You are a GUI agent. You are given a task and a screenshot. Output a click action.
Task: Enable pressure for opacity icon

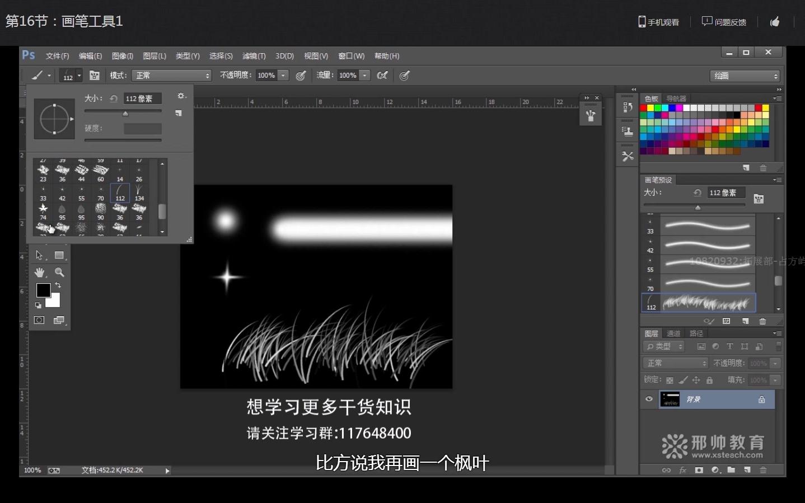coord(301,76)
